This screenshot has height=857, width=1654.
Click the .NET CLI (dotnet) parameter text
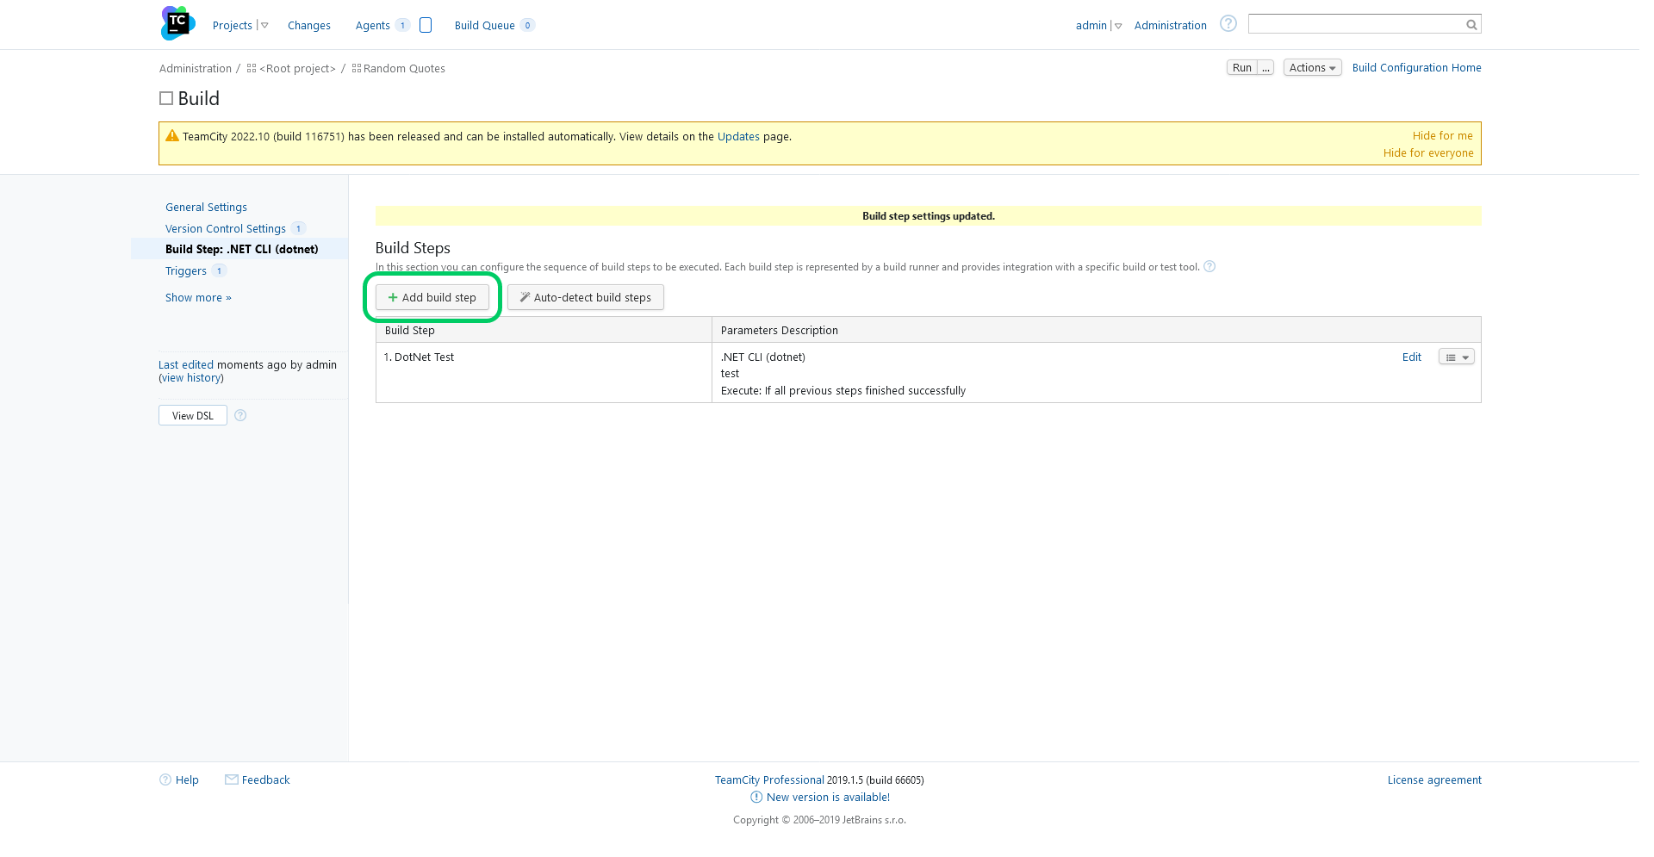pos(763,357)
